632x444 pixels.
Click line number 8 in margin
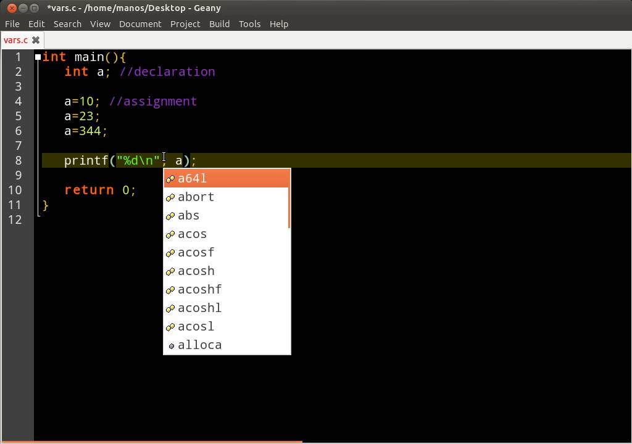coord(18,160)
